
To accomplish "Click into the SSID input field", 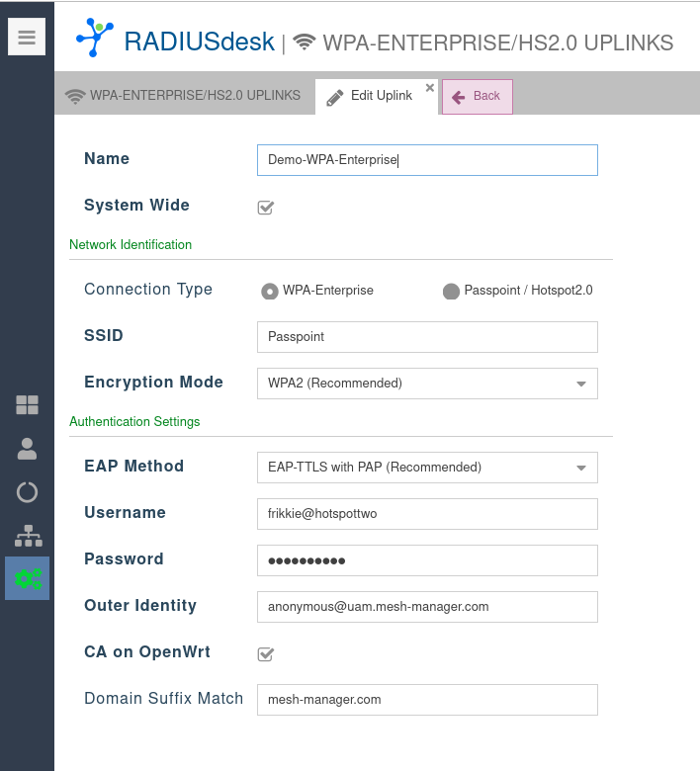I will [426, 337].
